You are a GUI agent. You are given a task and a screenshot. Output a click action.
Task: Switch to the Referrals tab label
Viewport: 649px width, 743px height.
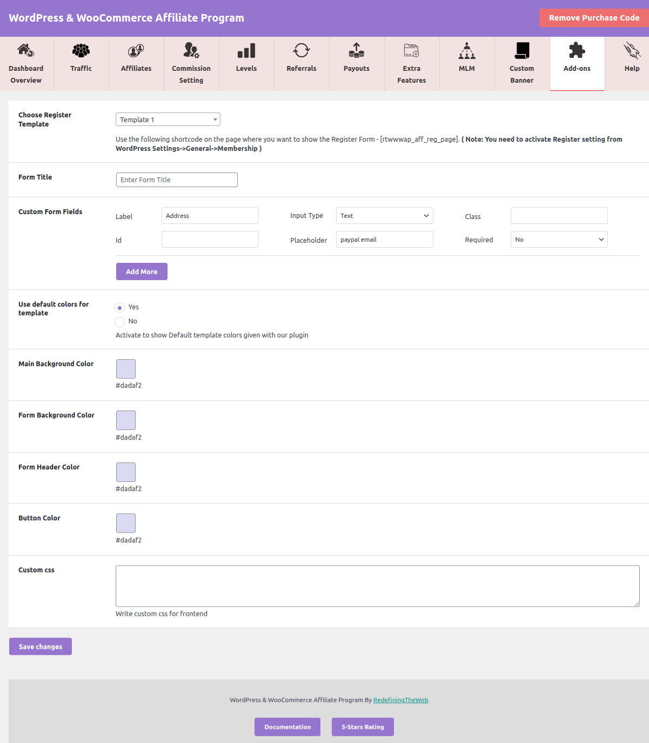tap(302, 69)
